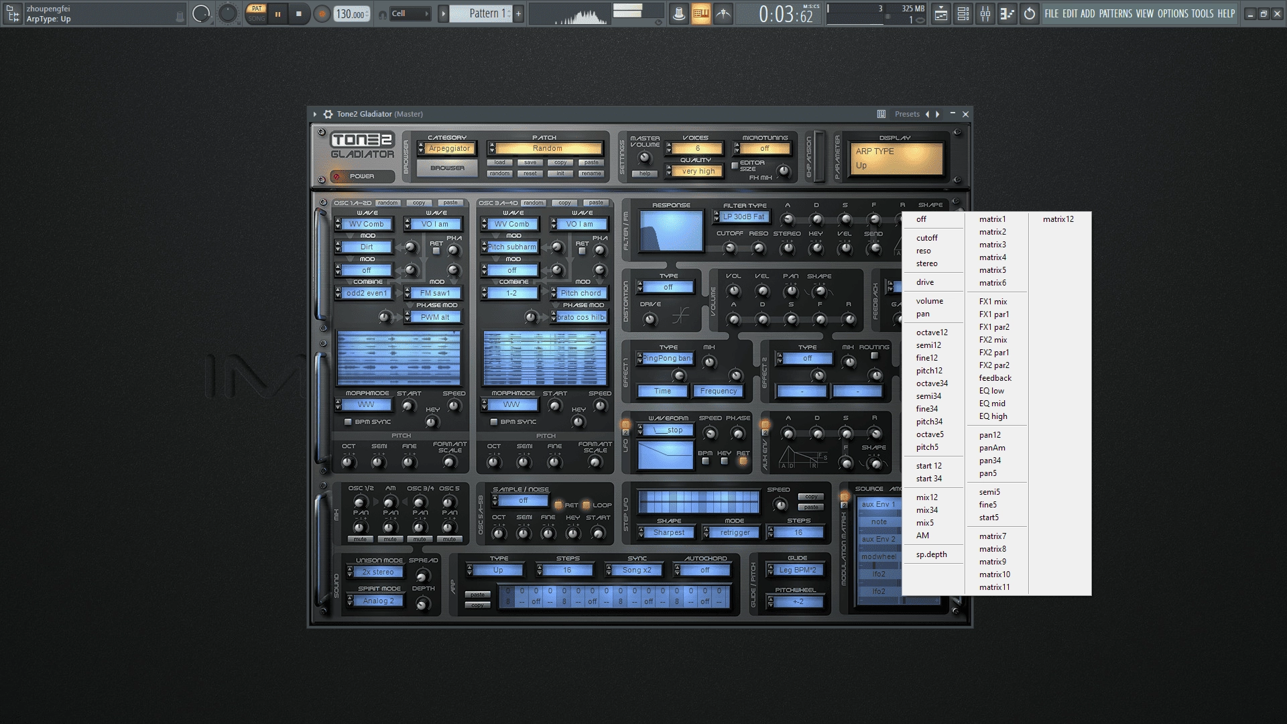Open the FILE menu
1287x724 pixels.
[x=1052, y=13]
